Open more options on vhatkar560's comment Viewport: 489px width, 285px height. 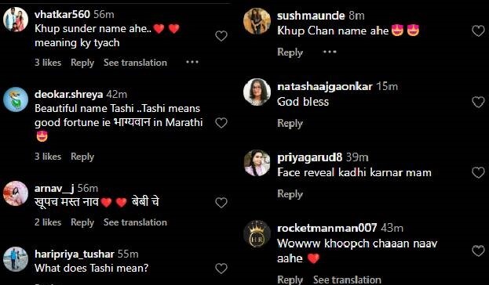pyautogui.click(x=192, y=62)
